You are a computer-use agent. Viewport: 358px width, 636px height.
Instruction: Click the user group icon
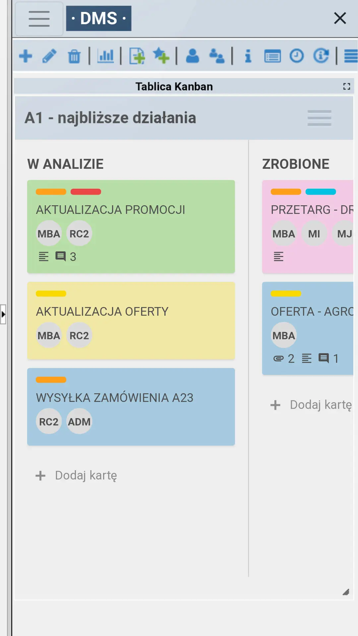point(217,56)
